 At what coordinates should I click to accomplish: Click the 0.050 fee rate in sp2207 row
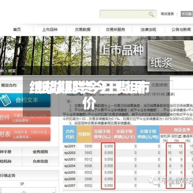[x=108, y=186]
